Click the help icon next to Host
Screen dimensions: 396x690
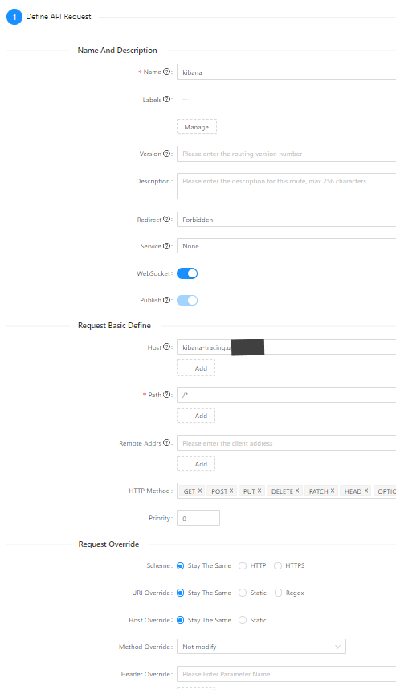tap(166, 347)
